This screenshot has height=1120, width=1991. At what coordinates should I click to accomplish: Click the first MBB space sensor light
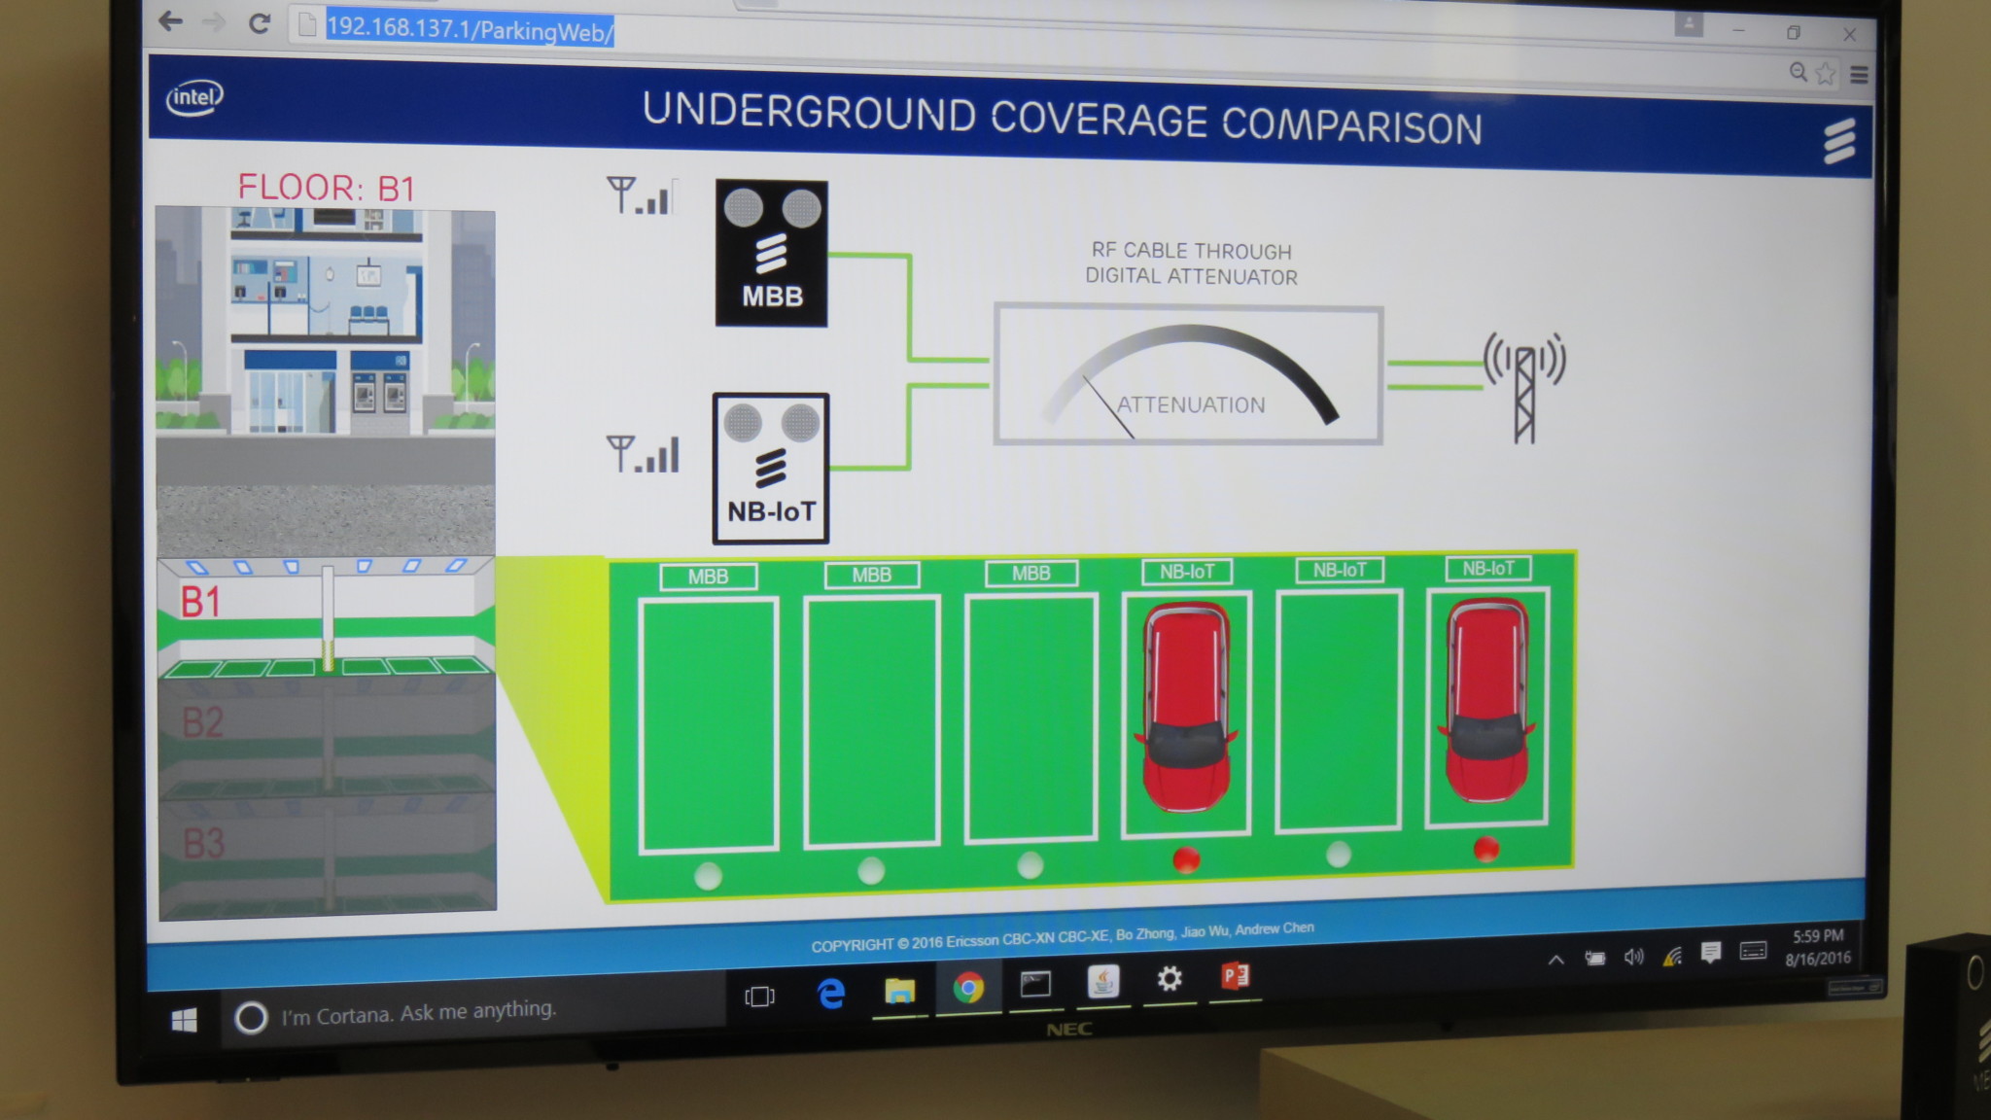[x=709, y=876]
